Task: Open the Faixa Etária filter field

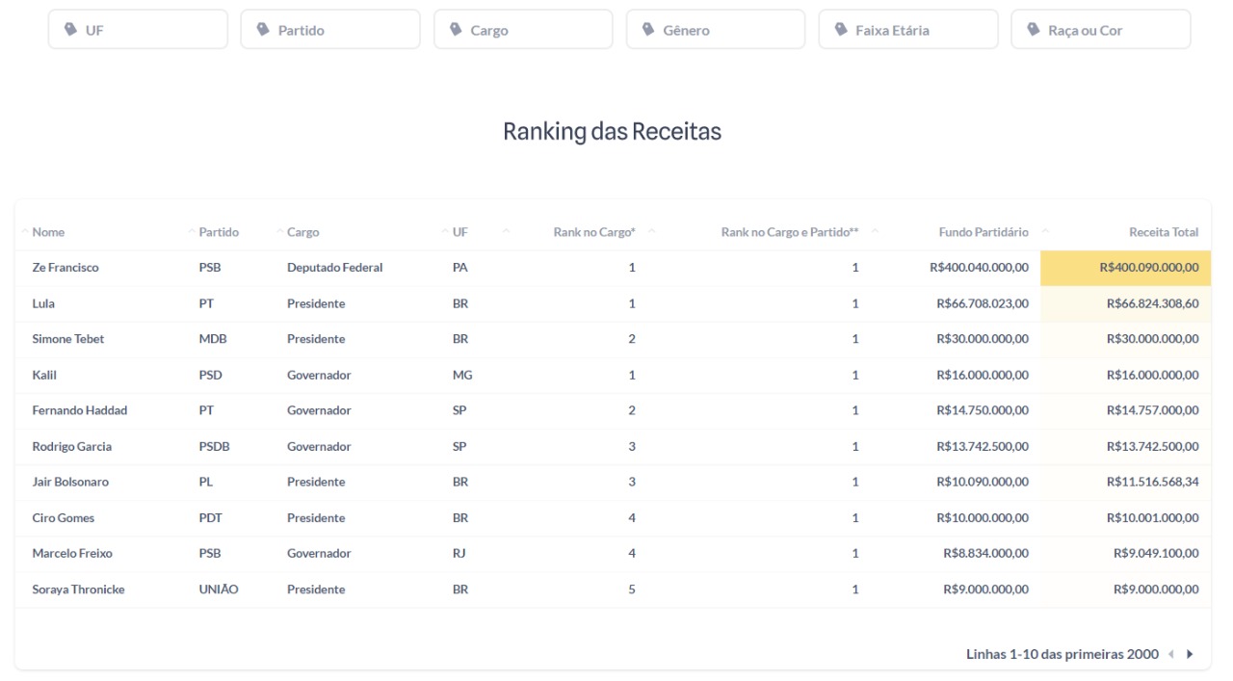Action: pyautogui.click(x=908, y=30)
